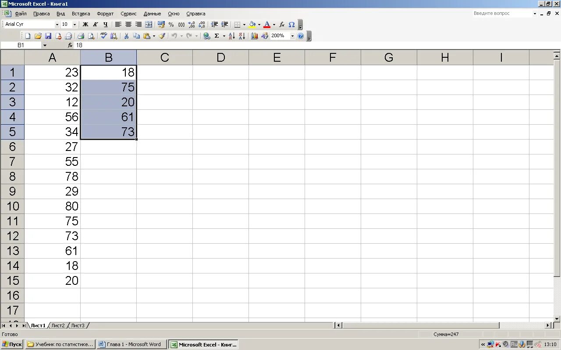Screen dimensions: 561x350
Task: Insert hyperlink globe icon
Action: (206, 36)
